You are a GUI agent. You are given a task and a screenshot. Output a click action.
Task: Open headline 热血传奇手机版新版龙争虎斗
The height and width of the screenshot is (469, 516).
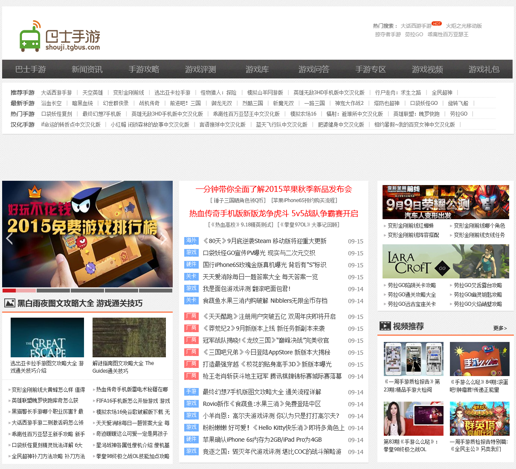click(274, 214)
